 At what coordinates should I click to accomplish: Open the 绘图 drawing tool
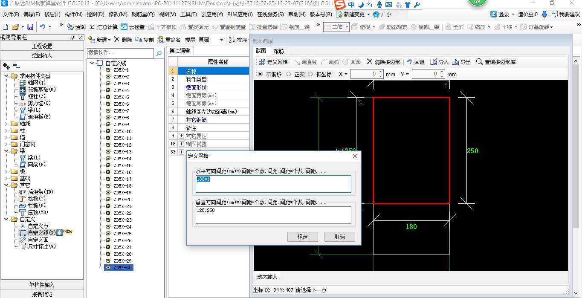[76, 27]
